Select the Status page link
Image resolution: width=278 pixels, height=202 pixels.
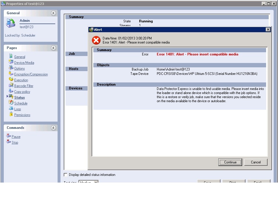pos(19,98)
